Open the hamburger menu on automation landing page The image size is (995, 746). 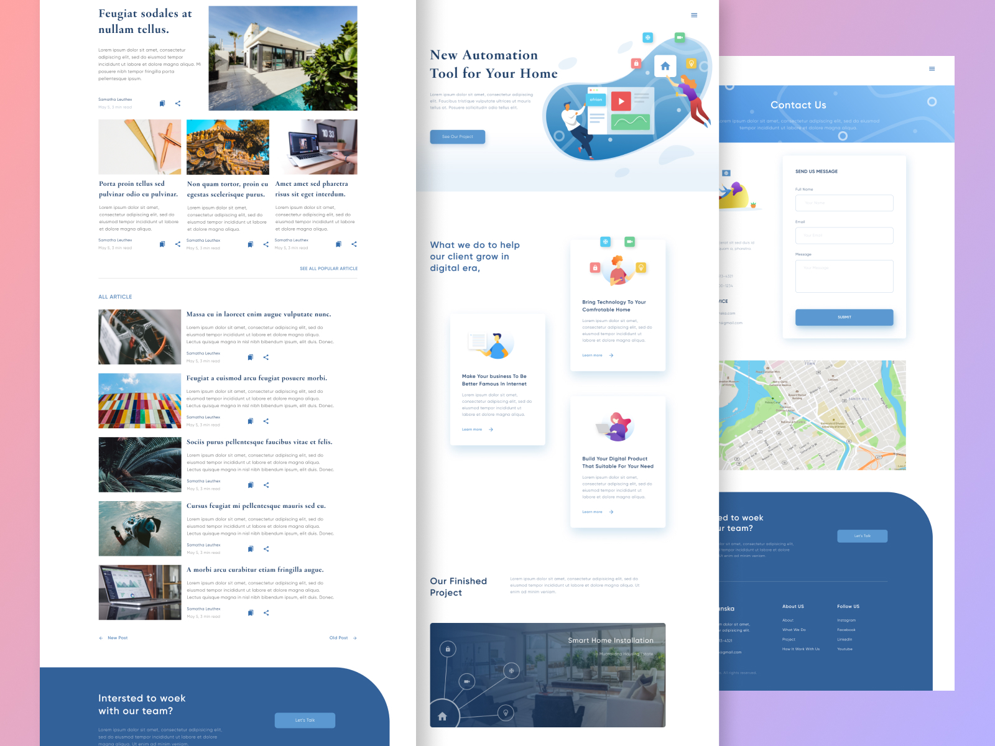pyautogui.click(x=694, y=15)
